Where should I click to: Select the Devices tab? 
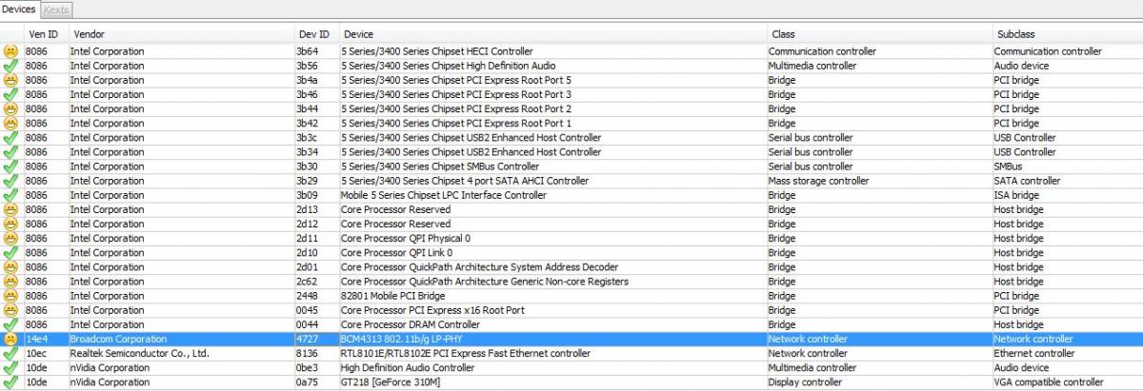click(x=20, y=9)
